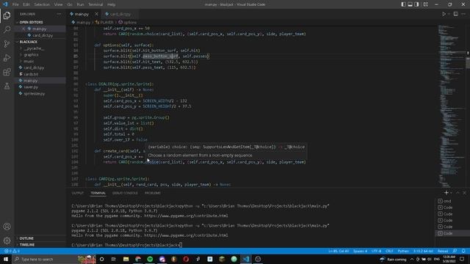
Task: Change indentation Spaces setting in status bar
Action: (x=360, y=251)
